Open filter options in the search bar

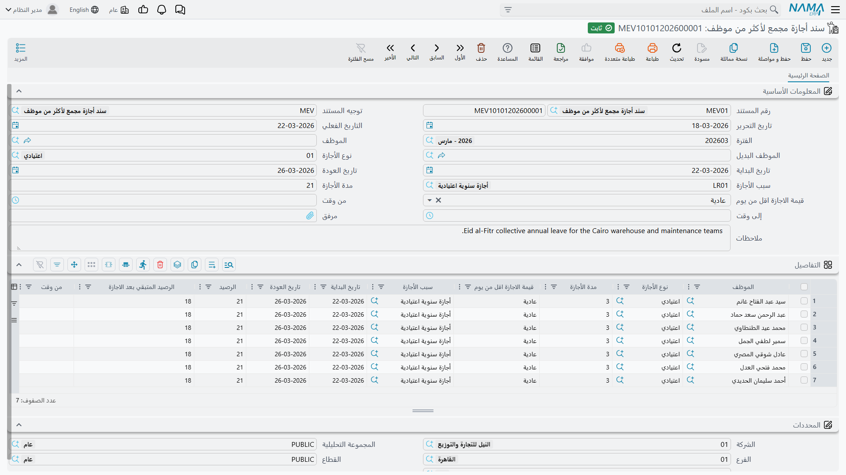508,10
